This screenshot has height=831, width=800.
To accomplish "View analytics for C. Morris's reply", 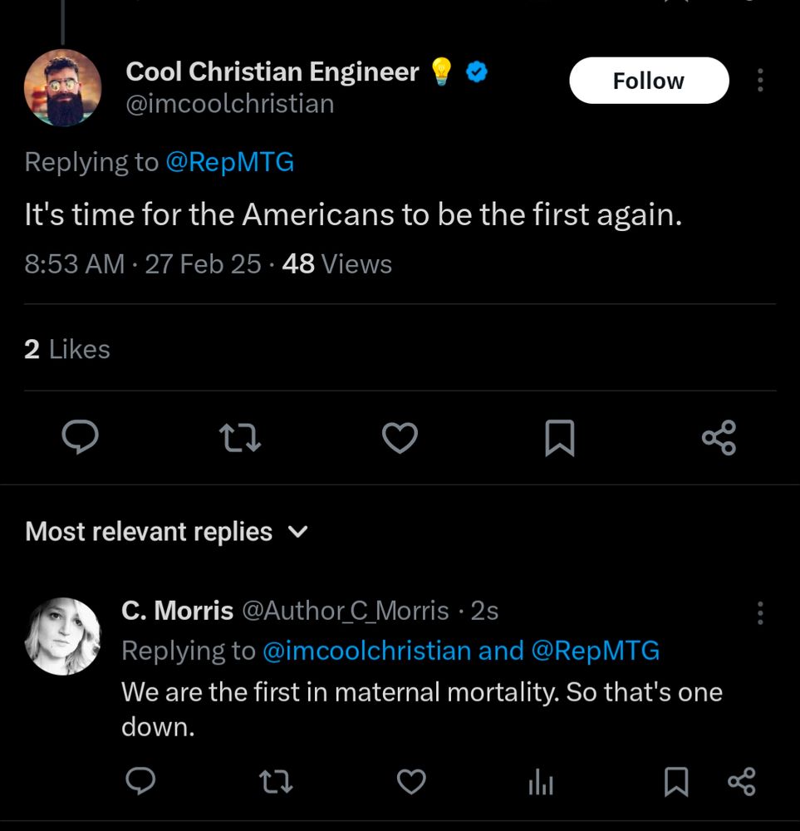I will [541, 781].
